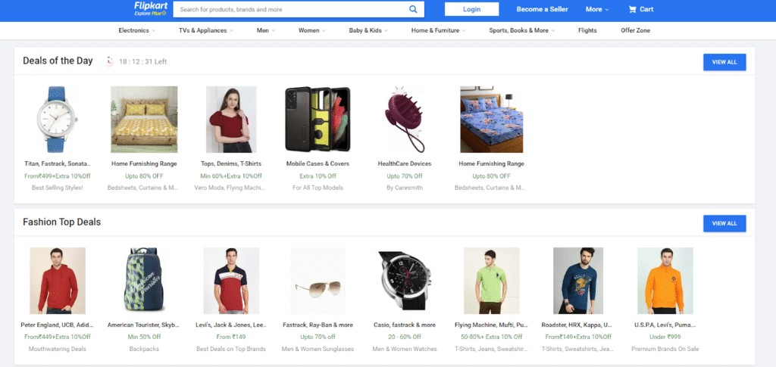Click 'Under ₹999' offer text

pos(665,337)
